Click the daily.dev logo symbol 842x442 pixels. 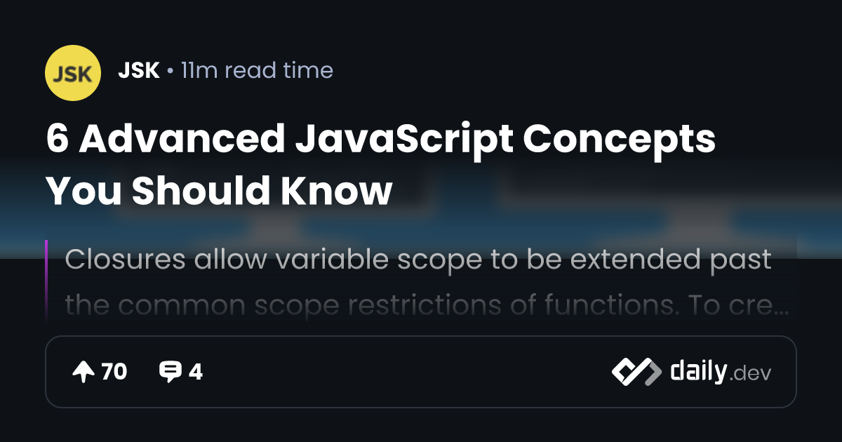pyautogui.click(x=636, y=372)
